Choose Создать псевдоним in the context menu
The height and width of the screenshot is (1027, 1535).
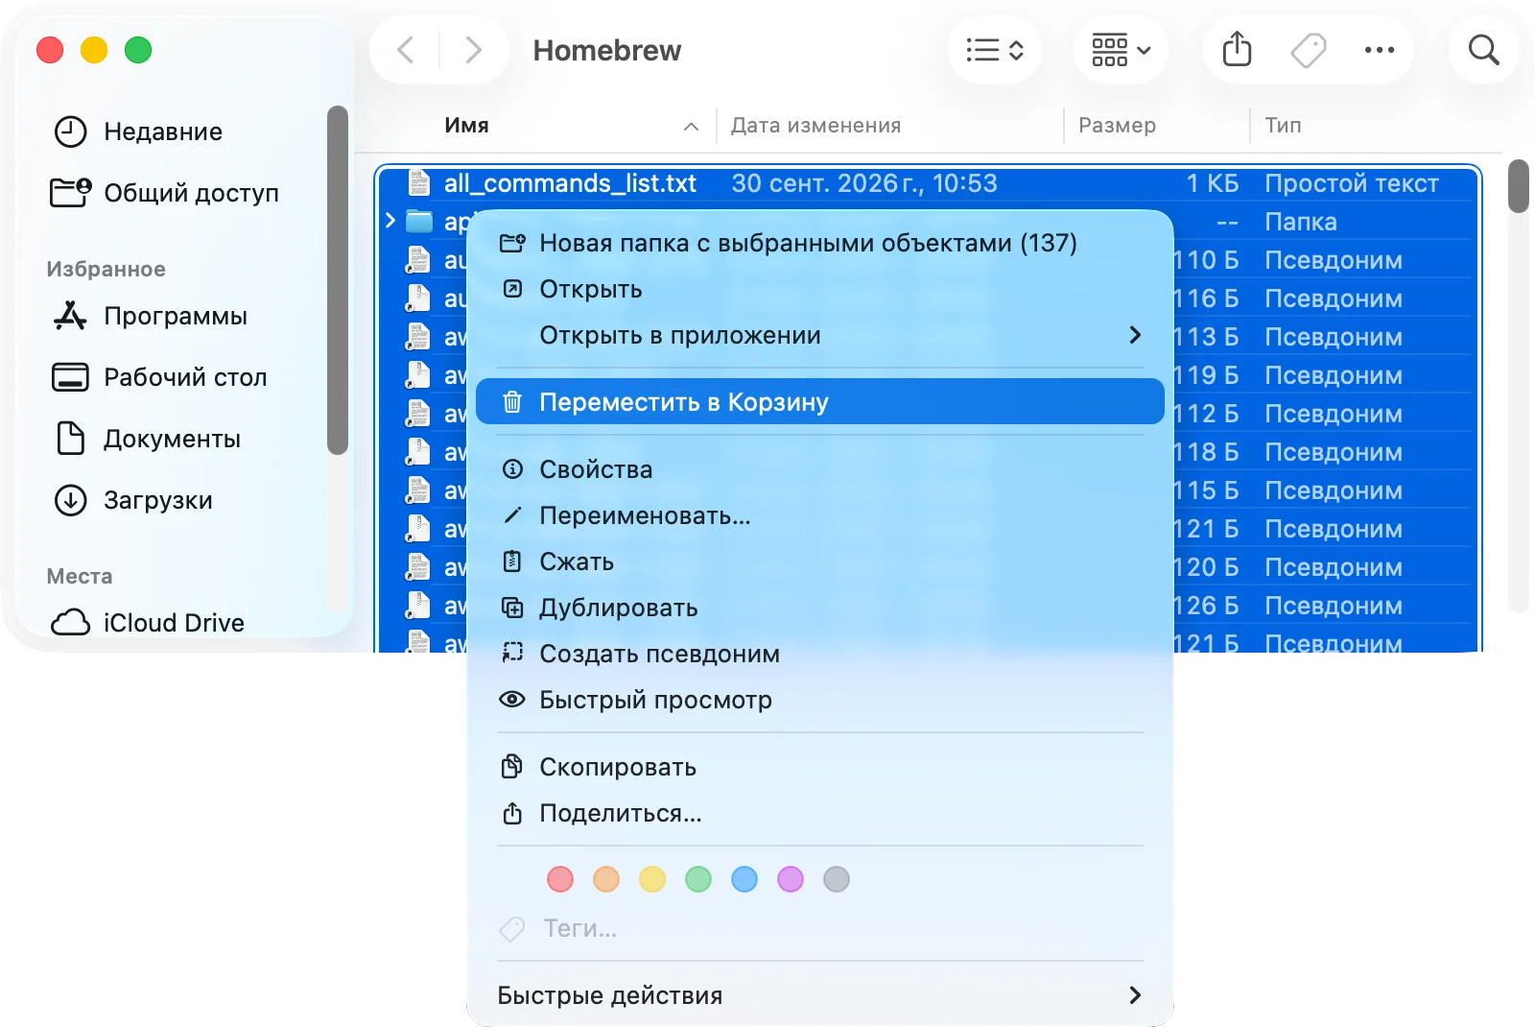[820, 654]
